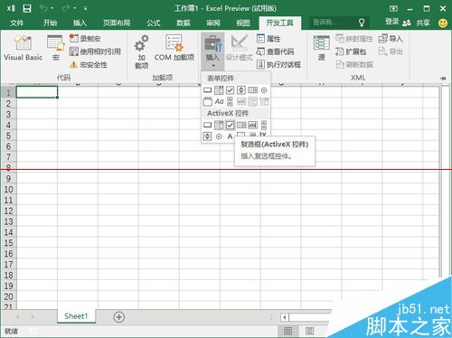Open the 文件 File tab
The width and height of the screenshot is (452, 338).
coord(16,23)
